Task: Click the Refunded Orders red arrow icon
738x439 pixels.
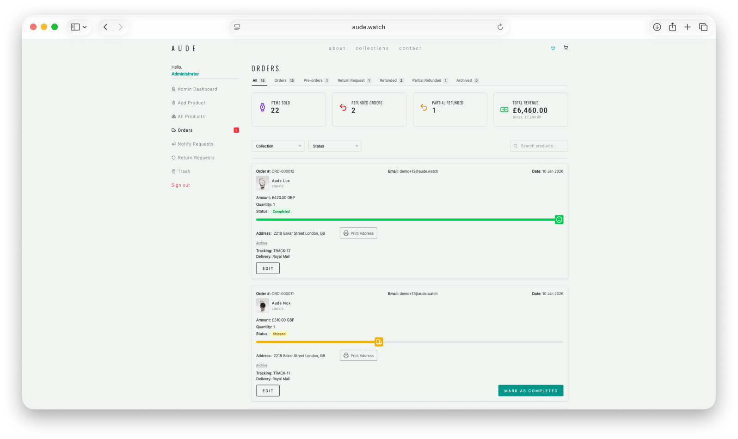Action: tap(343, 107)
